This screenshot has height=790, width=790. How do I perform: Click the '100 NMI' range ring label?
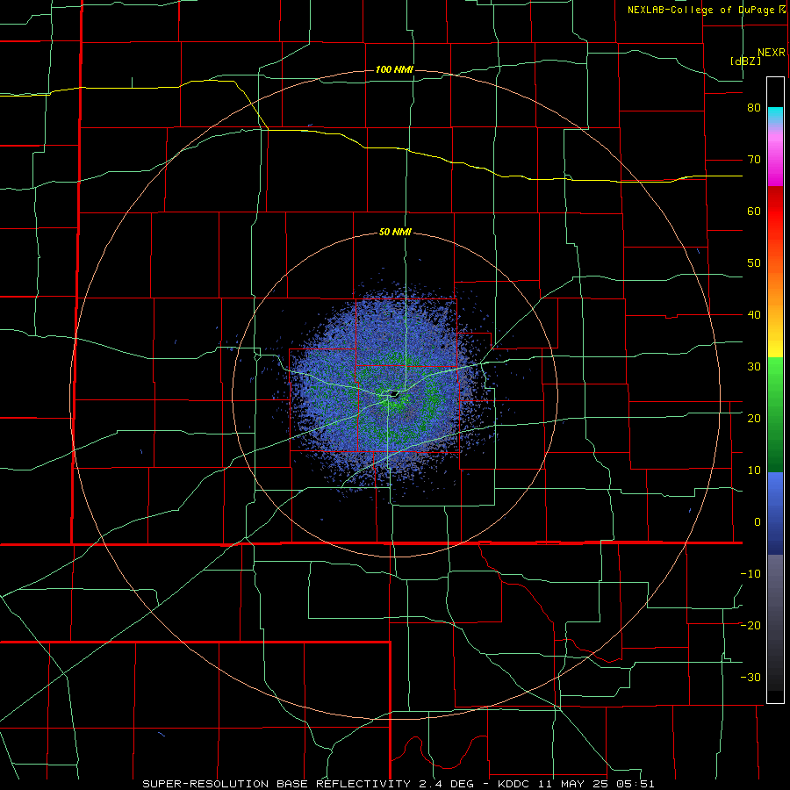click(394, 69)
